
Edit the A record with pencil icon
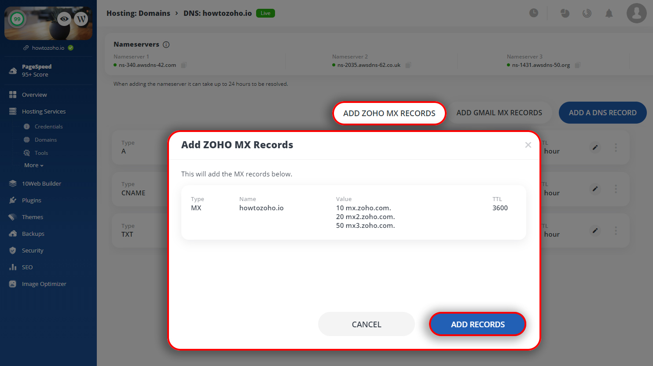(x=595, y=147)
